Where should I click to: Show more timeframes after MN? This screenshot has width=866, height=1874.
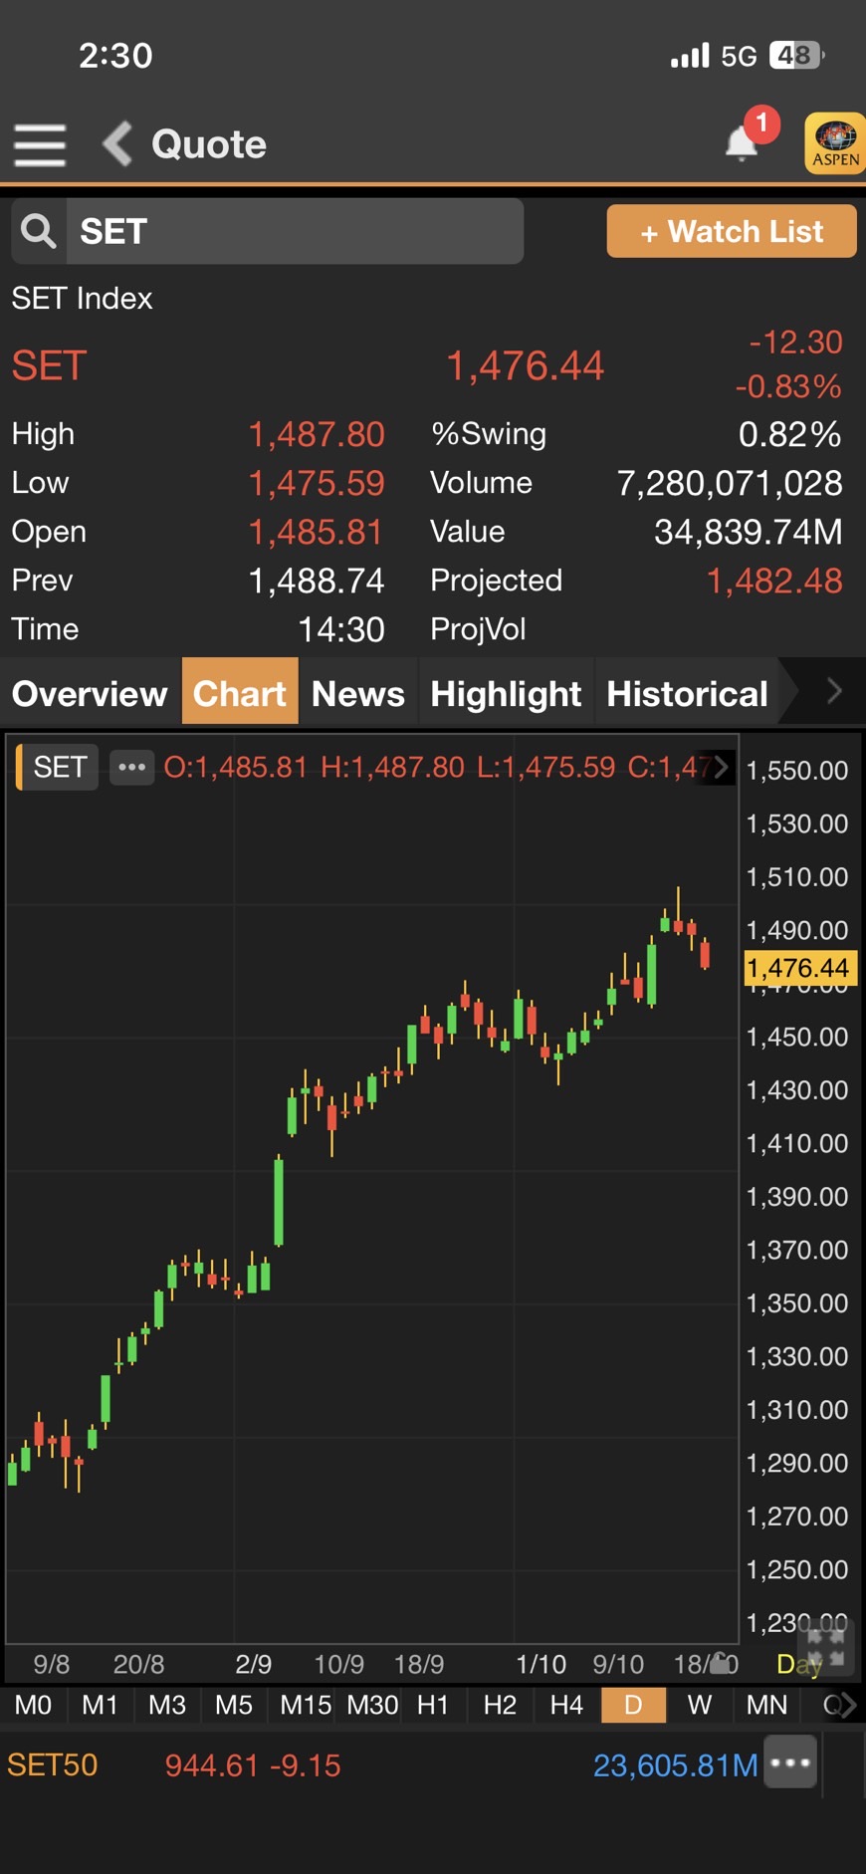click(844, 1705)
